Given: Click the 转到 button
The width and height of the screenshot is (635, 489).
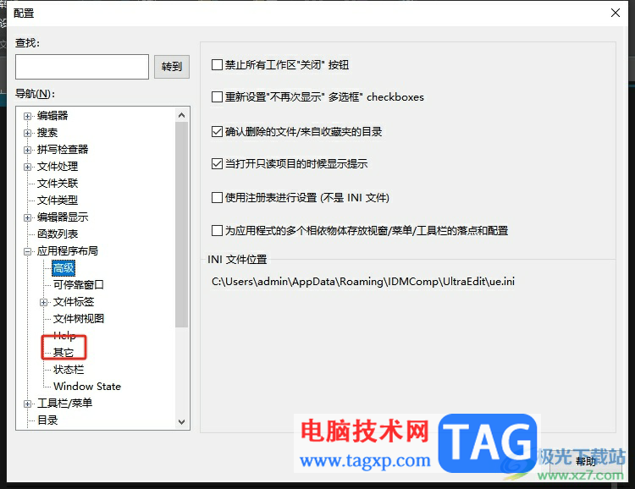Looking at the screenshot, I should [172, 67].
